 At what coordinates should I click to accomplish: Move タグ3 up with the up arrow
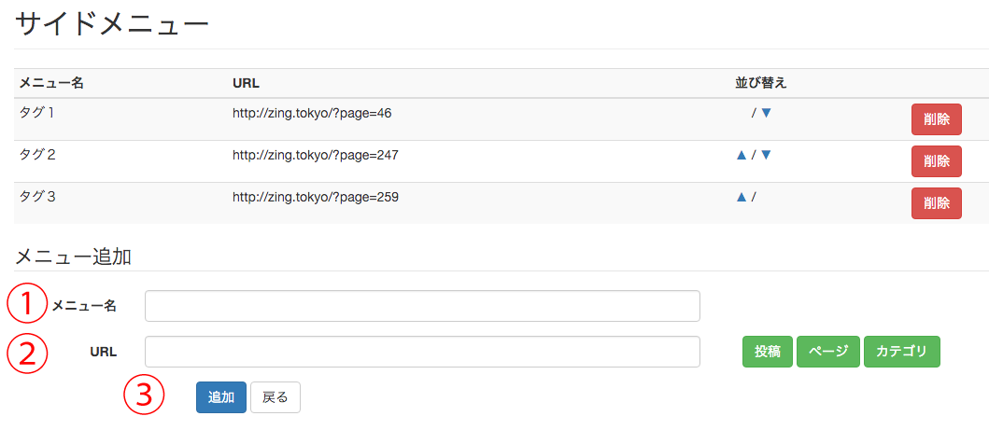(742, 197)
